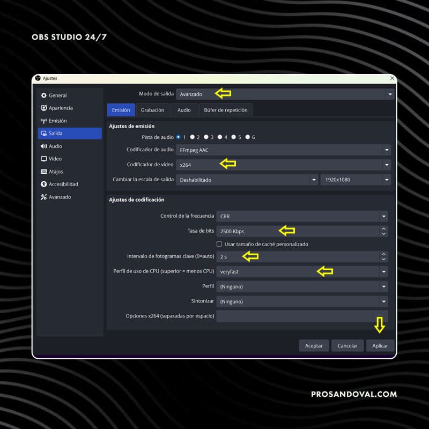Open Control de la frecuencia dropdown
The image size is (429, 429).
coord(302,216)
